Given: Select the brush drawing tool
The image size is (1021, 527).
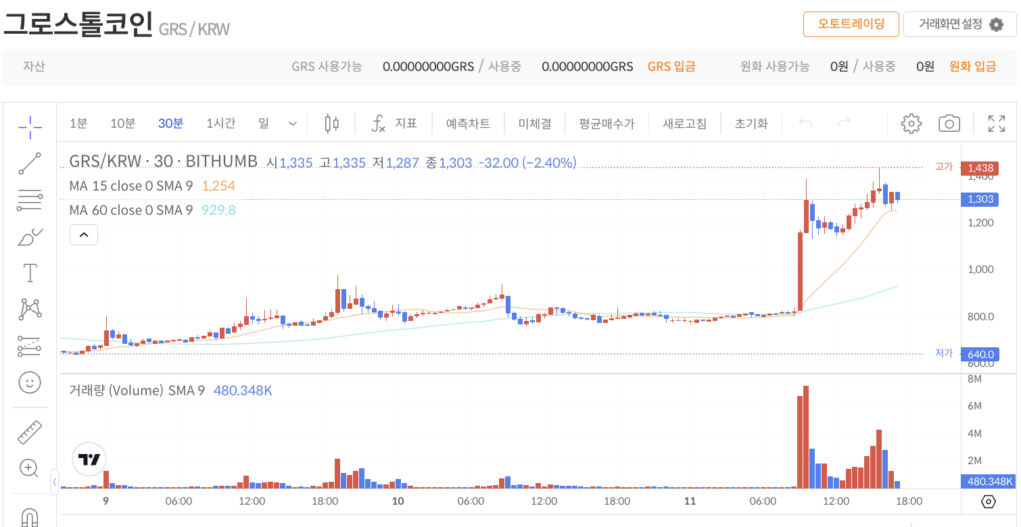Looking at the screenshot, I should 30,237.
